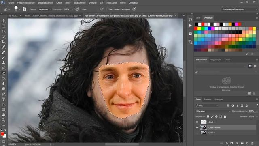Create a new layer icon
259x146 pixels.
point(247,143)
